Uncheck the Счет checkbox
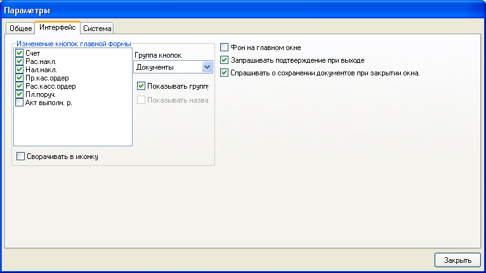 tap(19, 53)
